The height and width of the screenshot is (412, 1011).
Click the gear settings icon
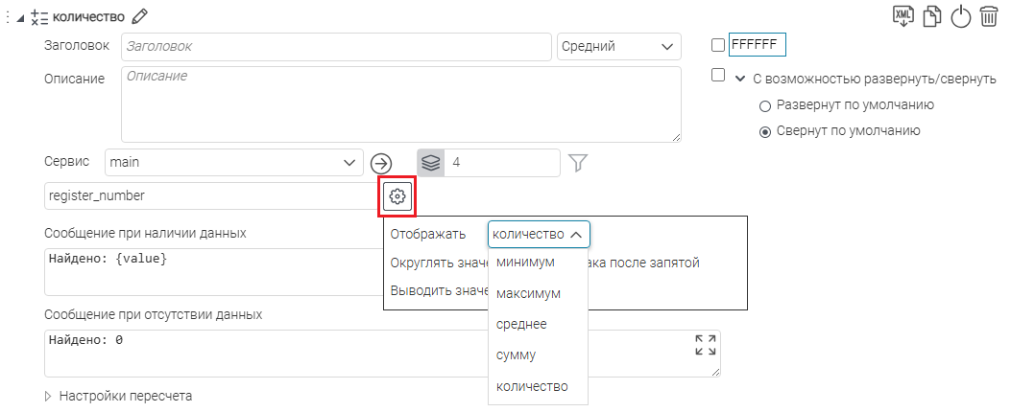click(397, 196)
